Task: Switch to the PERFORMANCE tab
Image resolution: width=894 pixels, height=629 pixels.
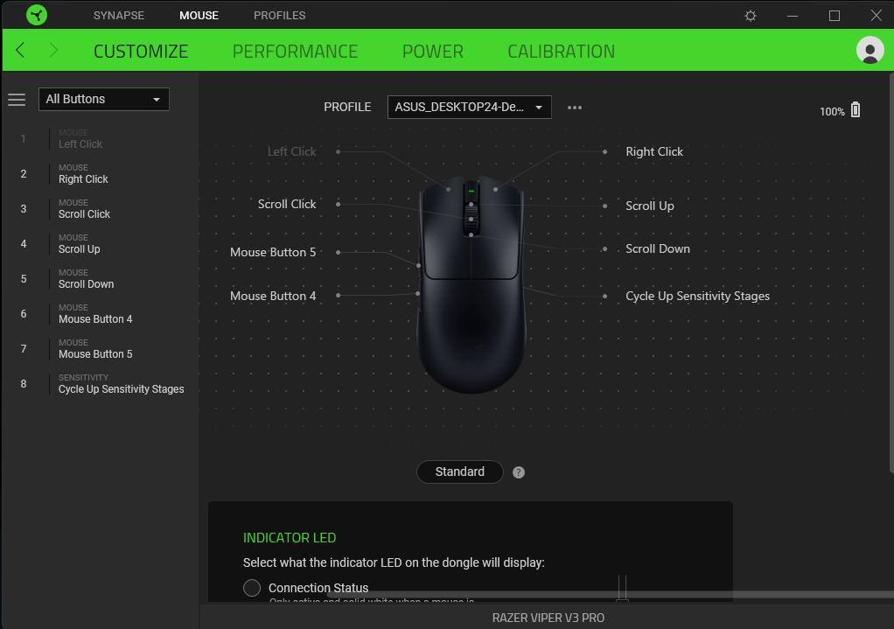Action: [x=295, y=51]
